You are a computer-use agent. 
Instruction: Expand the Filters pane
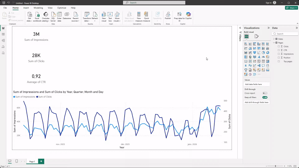[x=240, y=28]
